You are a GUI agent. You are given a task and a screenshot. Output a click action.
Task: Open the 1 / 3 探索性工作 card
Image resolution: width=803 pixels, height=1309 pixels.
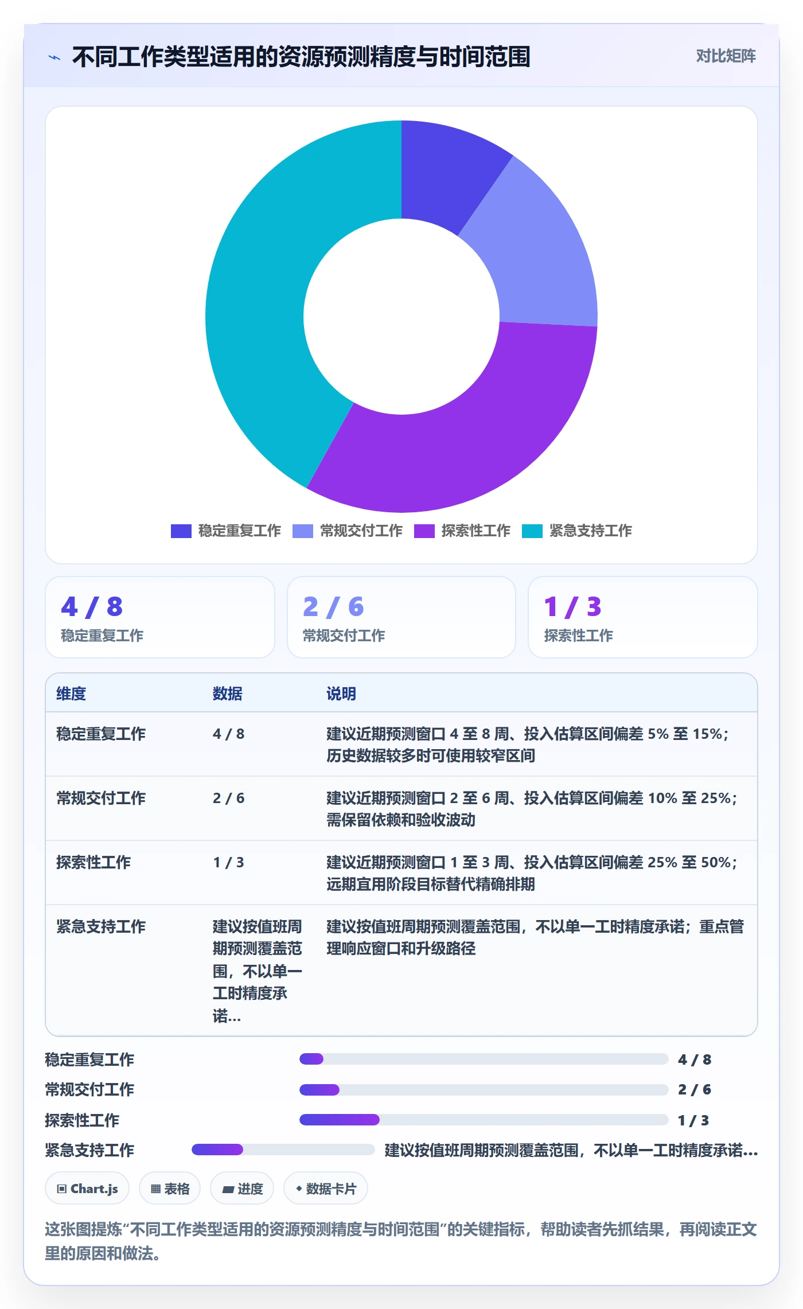643,617
